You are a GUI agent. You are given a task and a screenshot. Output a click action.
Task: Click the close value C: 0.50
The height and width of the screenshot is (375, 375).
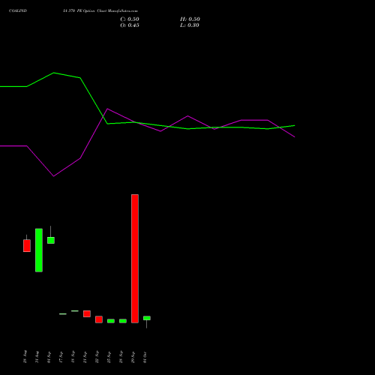[x=130, y=19]
